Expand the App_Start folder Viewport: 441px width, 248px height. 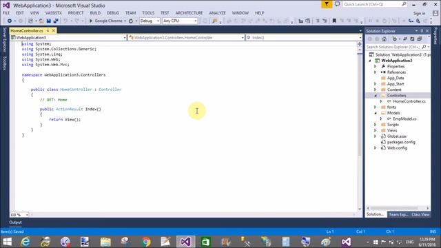375,84
